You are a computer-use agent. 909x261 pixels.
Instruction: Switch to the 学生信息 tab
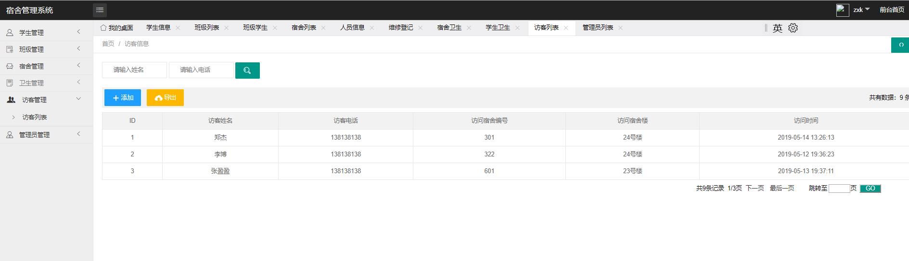coord(158,27)
